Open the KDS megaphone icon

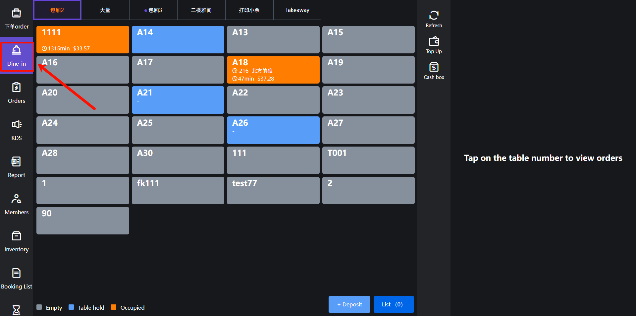[16, 125]
